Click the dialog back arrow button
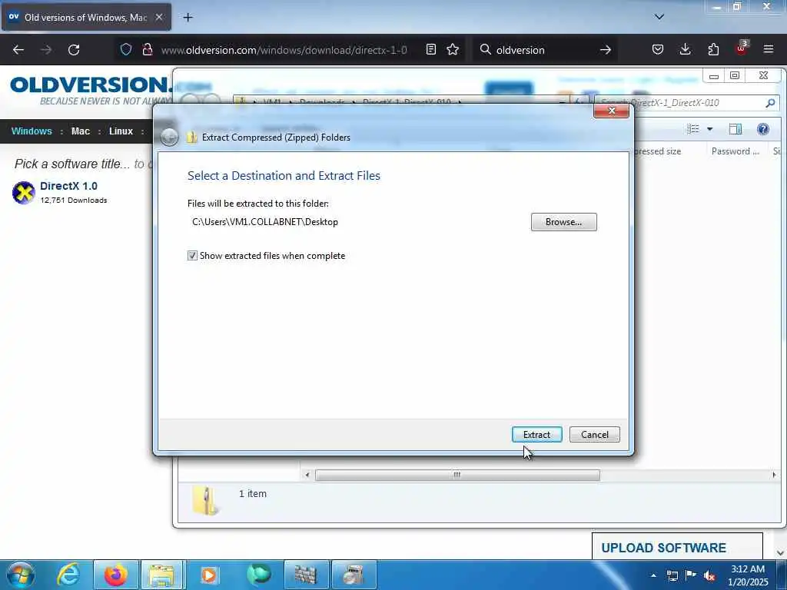 [169, 137]
